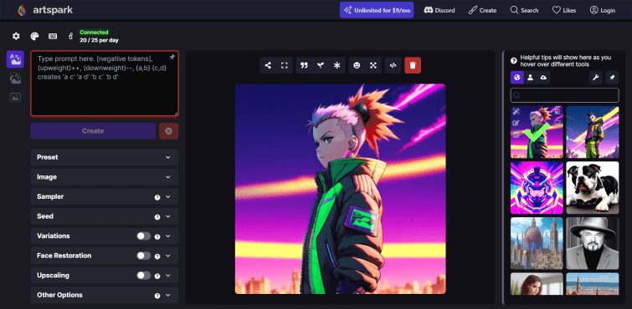
Task: Open fullscreen view of generated image
Action: (x=284, y=65)
